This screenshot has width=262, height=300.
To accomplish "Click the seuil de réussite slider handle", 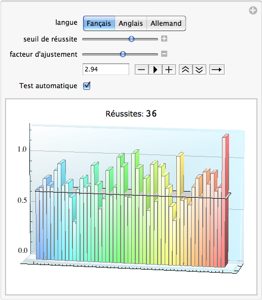I will [x=131, y=39].
